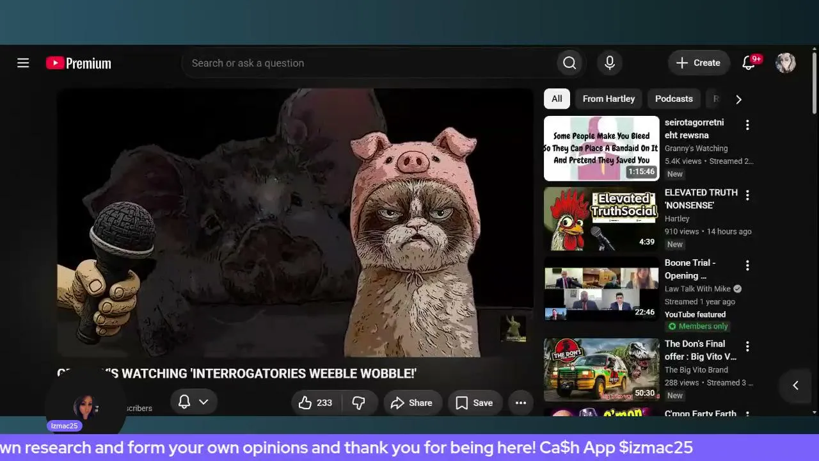Open the YouTube guide hamburger menu
The height and width of the screenshot is (461, 819).
[23, 63]
